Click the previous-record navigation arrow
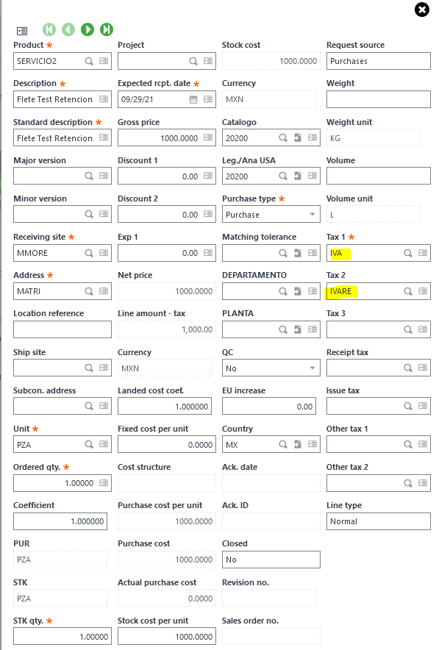 [68, 29]
